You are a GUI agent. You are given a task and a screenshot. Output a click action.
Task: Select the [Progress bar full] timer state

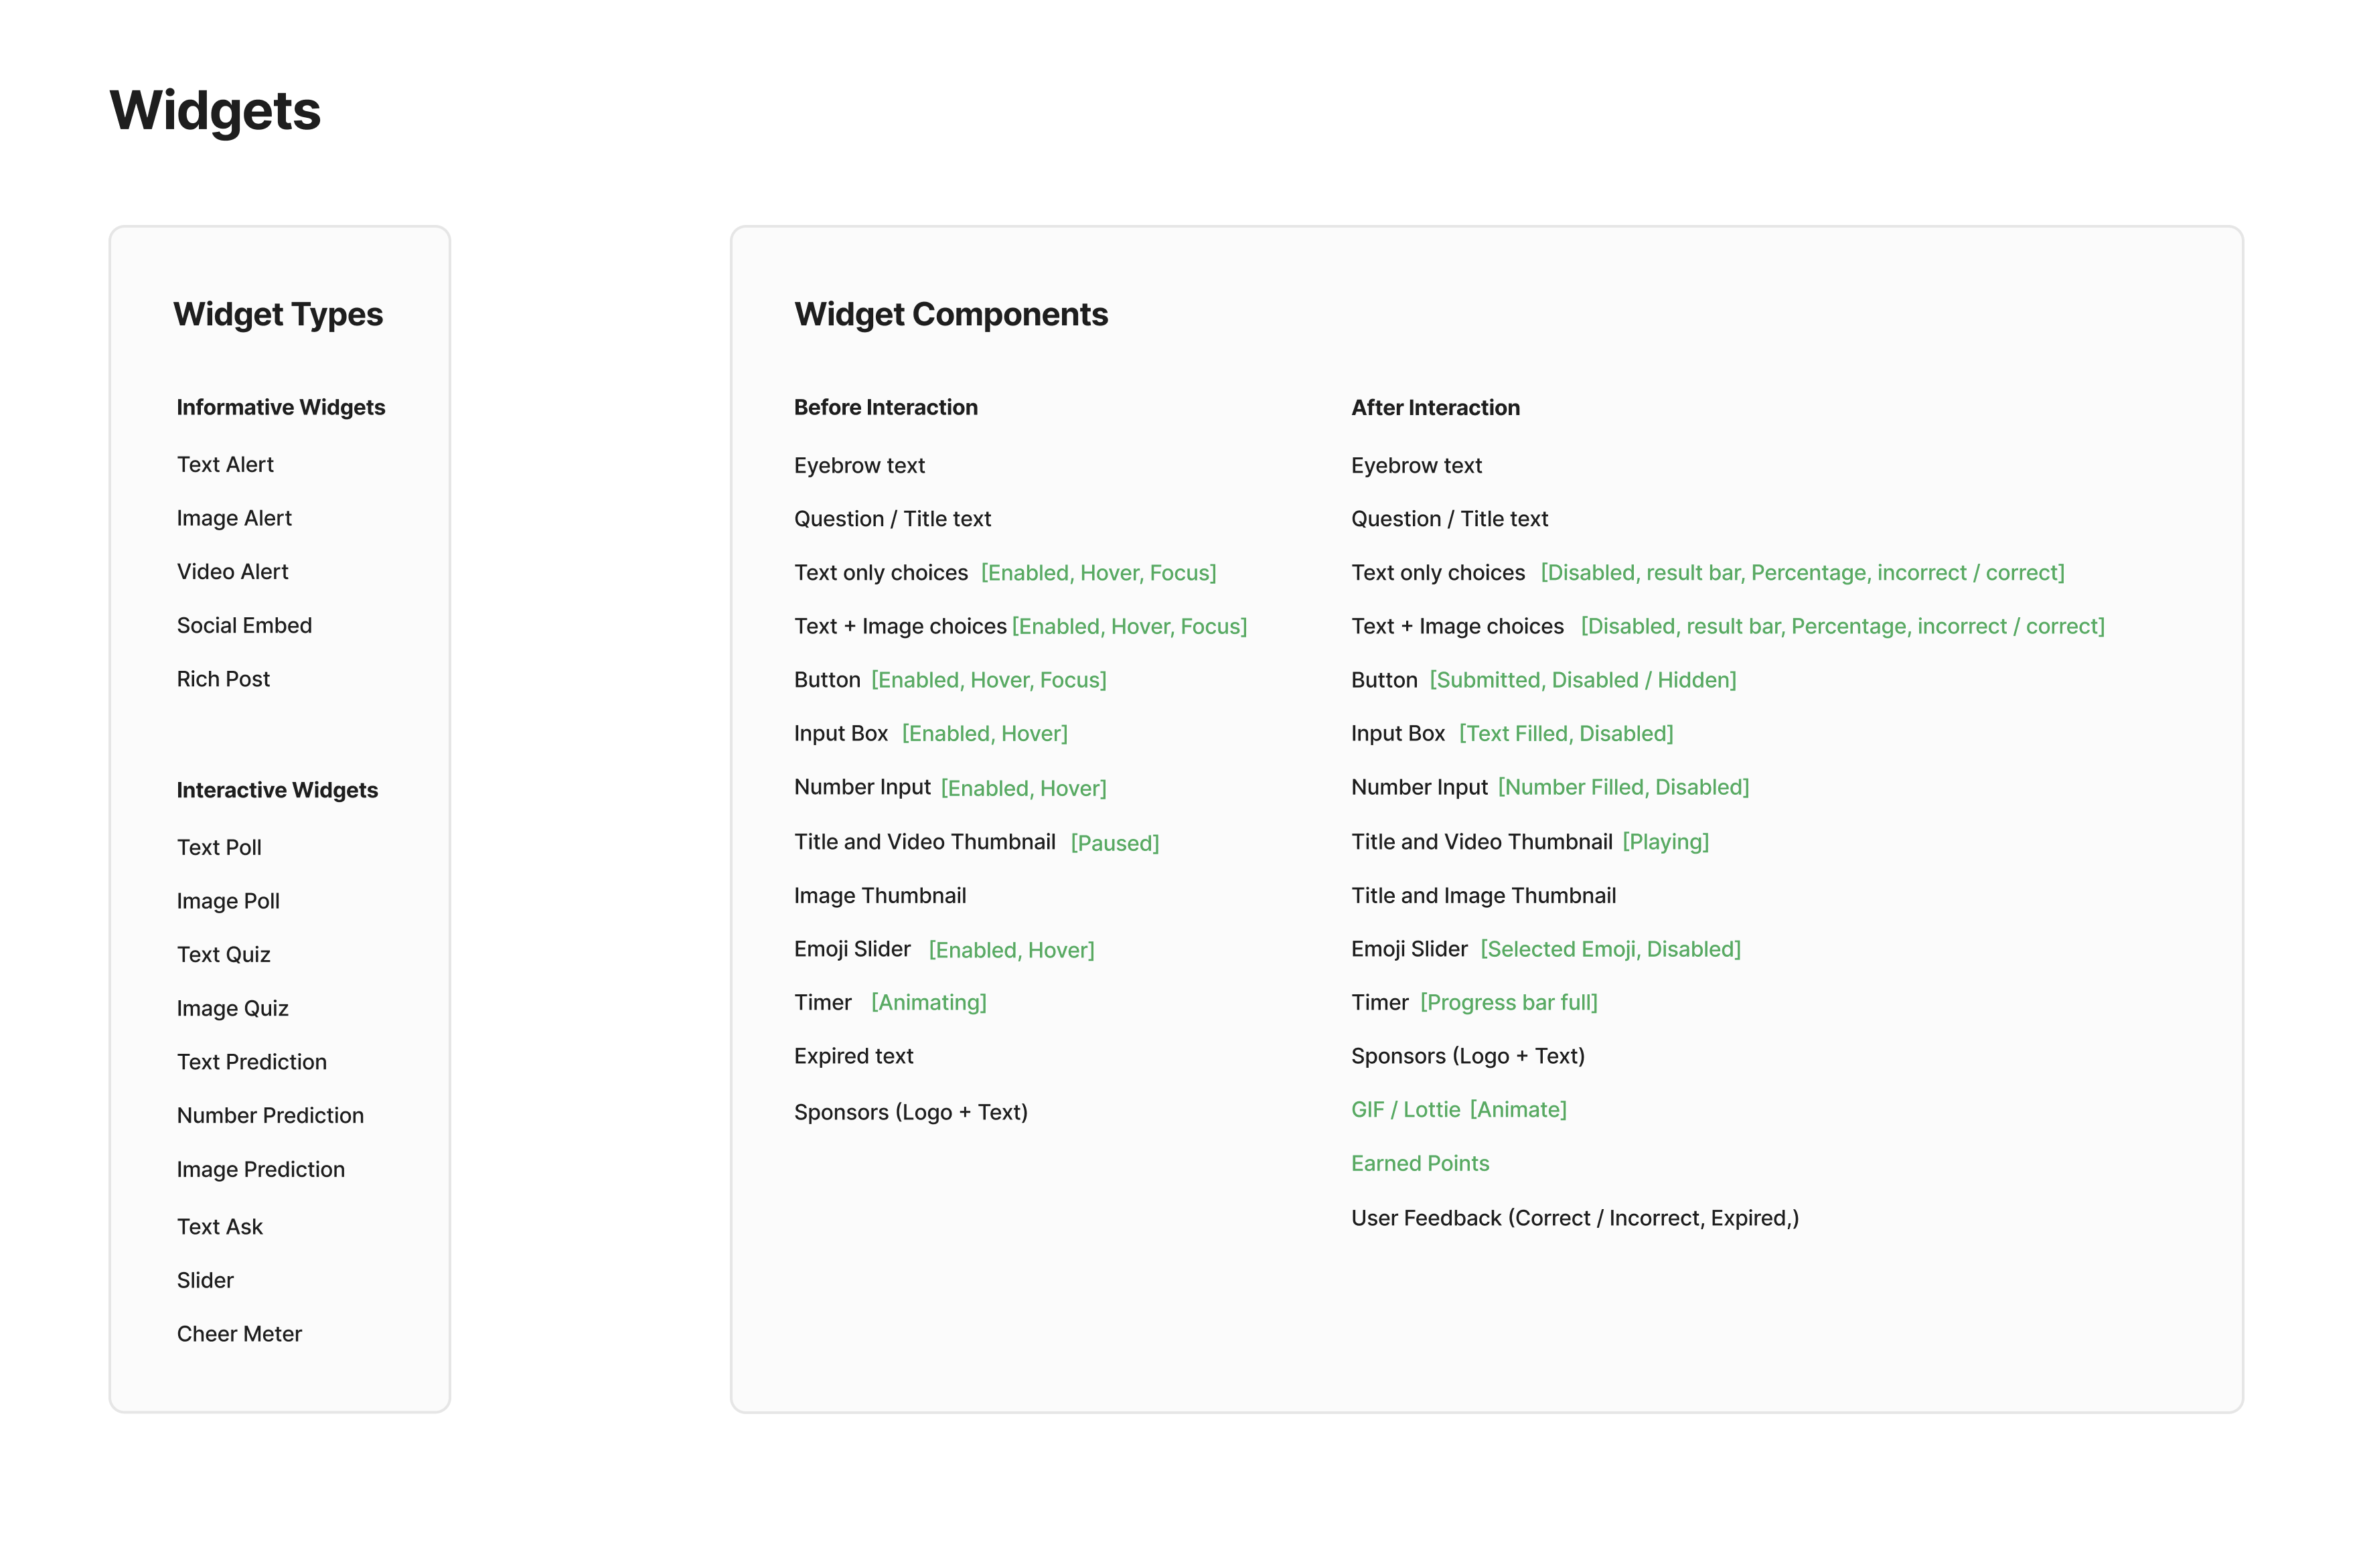[1509, 1002]
